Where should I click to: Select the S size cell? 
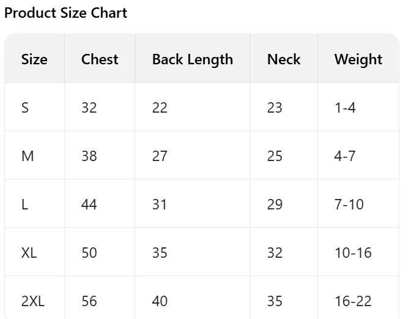point(25,108)
